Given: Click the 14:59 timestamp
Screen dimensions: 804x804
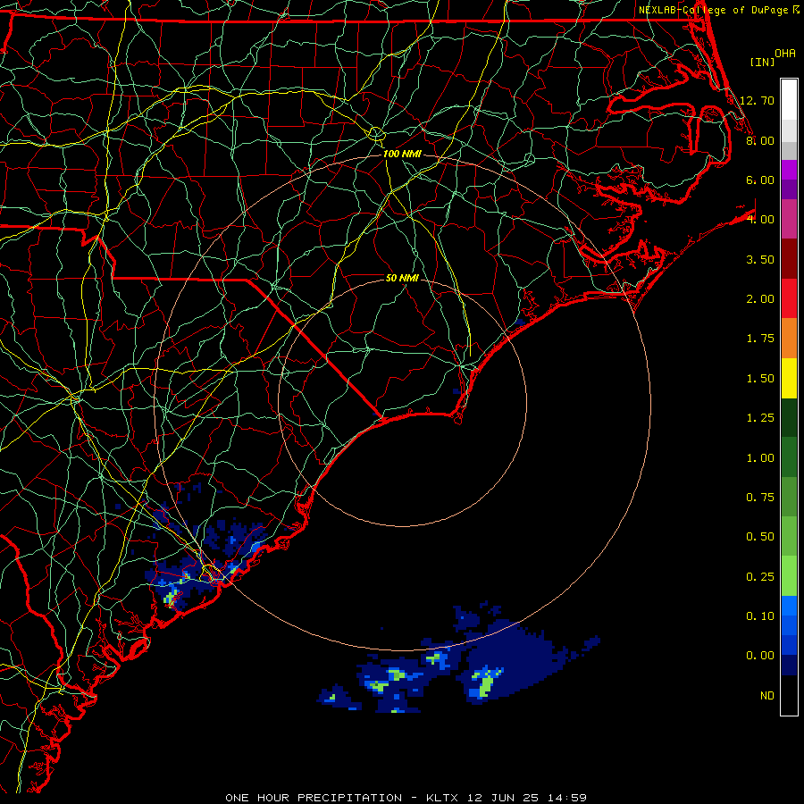Looking at the screenshot, I should pyautogui.click(x=567, y=798).
